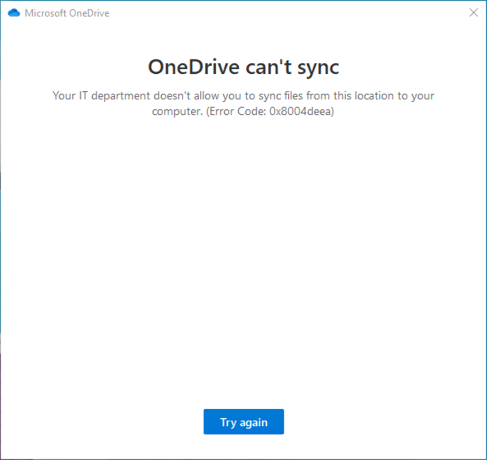This screenshot has height=460, width=487.
Task: Click the "Microsoft OneDrive" window title text
Action: [67, 13]
